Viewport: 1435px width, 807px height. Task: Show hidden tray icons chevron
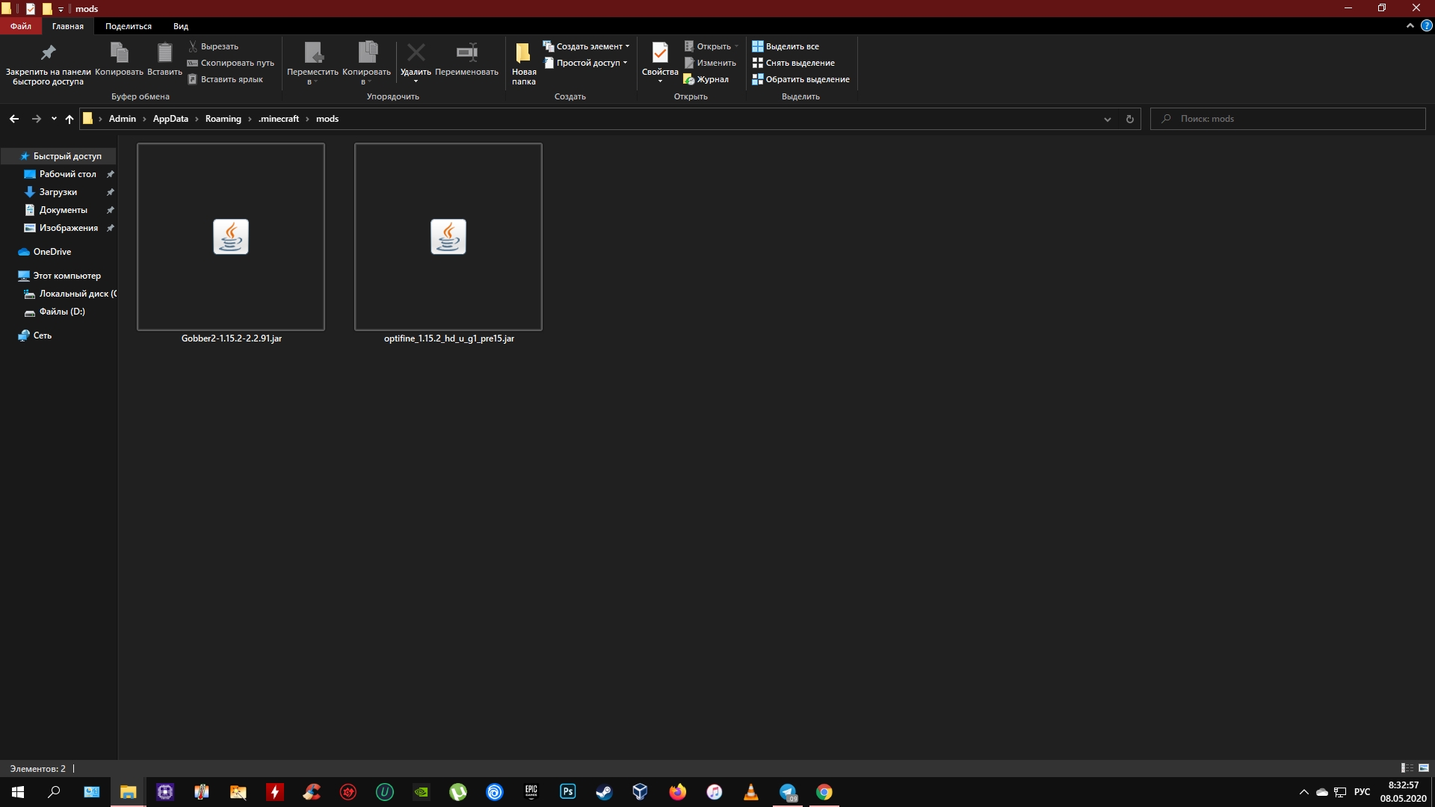tap(1304, 792)
